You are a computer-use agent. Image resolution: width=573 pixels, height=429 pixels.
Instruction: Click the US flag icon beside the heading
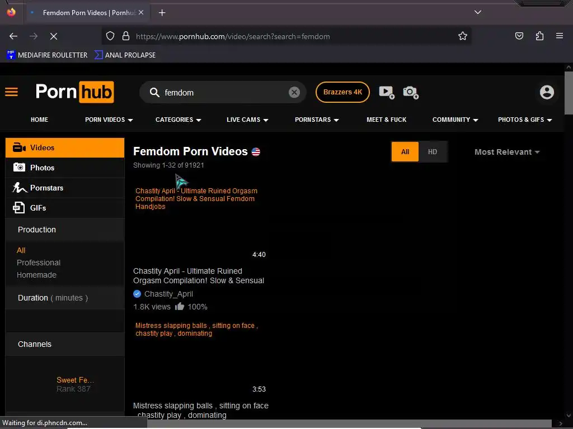pyautogui.click(x=256, y=152)
